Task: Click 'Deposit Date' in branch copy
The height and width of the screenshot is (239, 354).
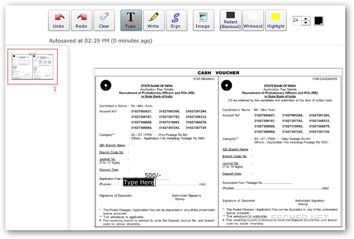Action: tap(109, 170)
